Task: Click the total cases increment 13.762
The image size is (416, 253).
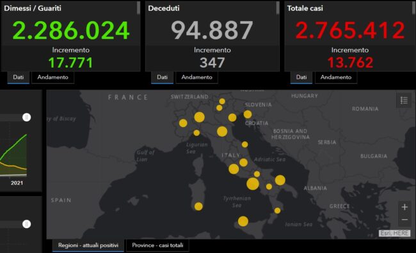Action: (x=350, y=63)
